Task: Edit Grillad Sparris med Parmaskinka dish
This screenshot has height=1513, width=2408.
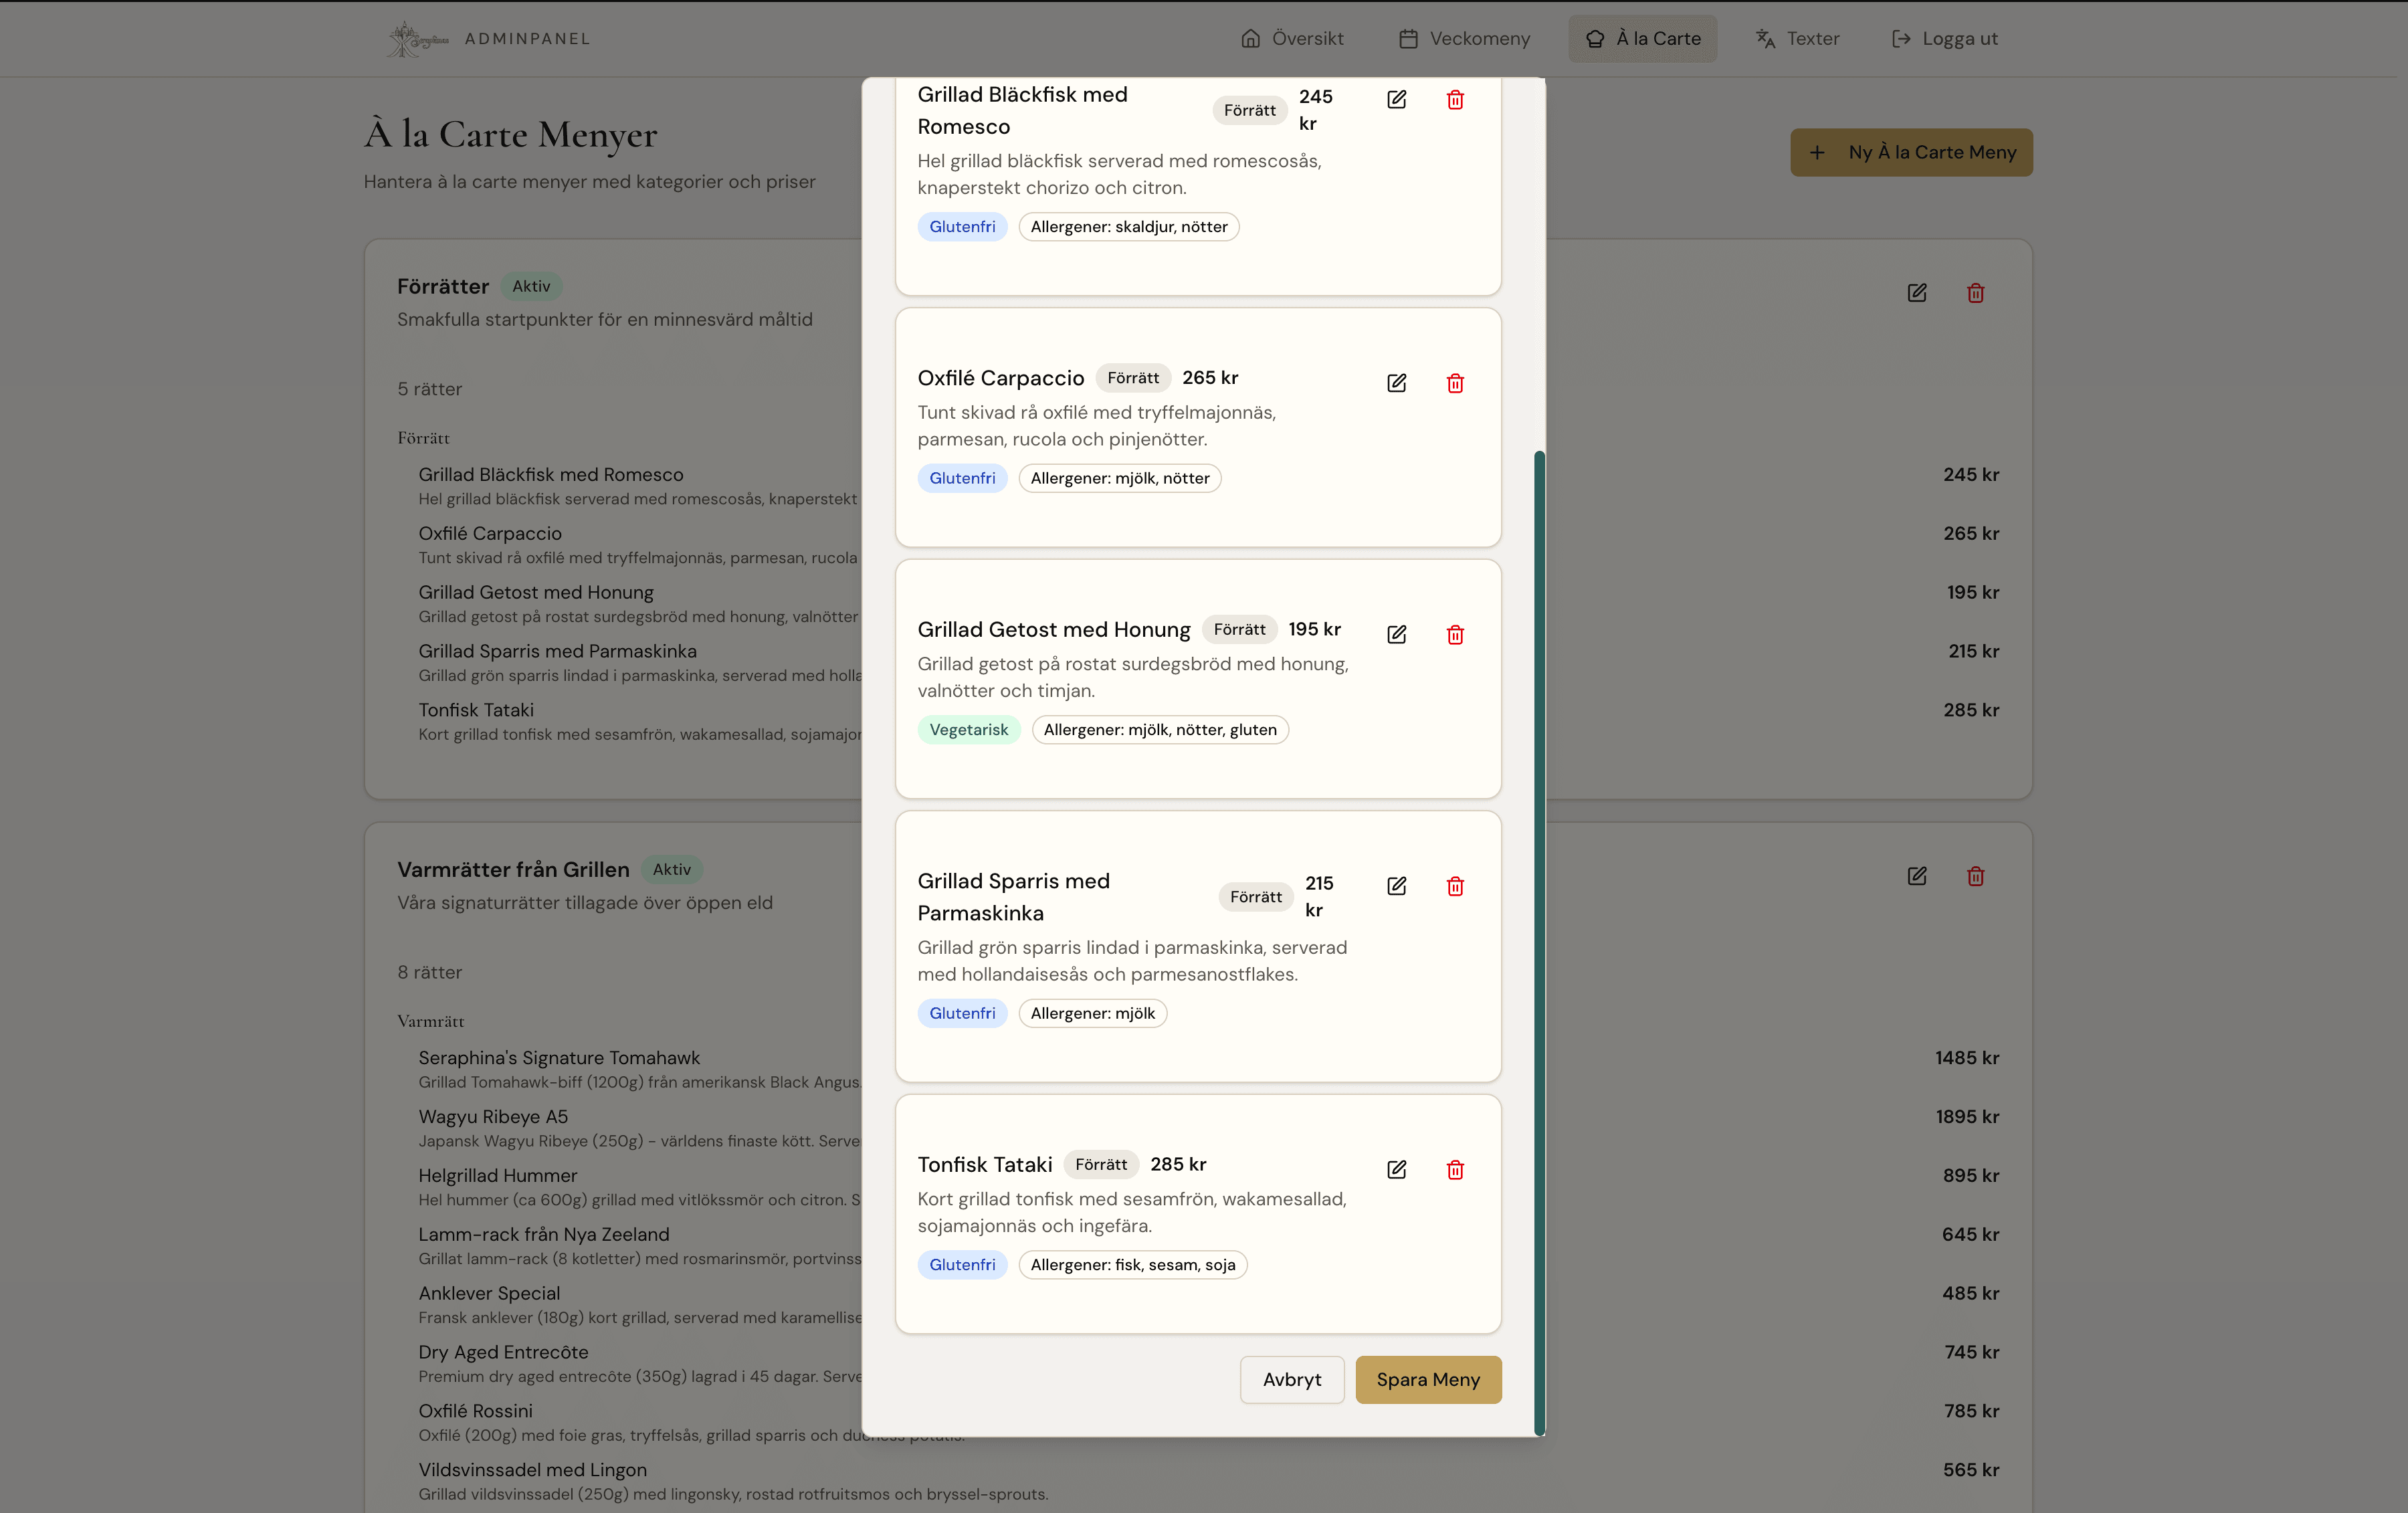Action: 1396,886
